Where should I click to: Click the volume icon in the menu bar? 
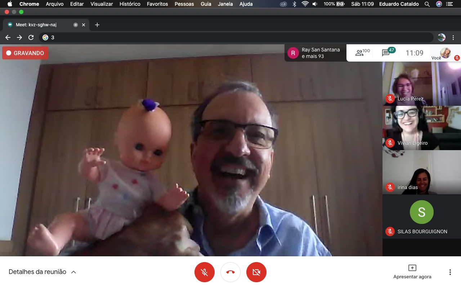tap(315, 4)
